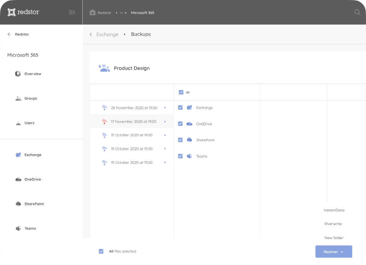Collapse the sidebar with the menu toggle icon
The height and width of the screenshot is (265, 366).
pos(72,12)
